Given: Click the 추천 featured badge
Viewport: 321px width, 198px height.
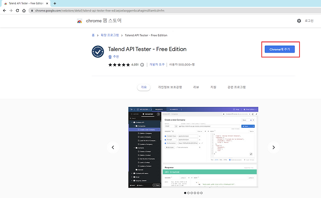Looking at the screenshot, I should pos(113,56).
